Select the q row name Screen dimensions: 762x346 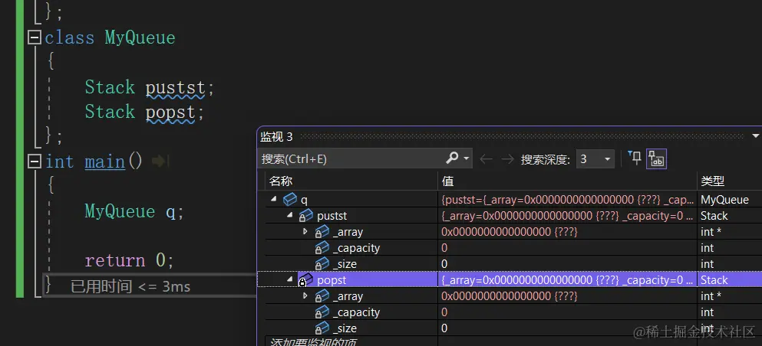coord(304,199)
